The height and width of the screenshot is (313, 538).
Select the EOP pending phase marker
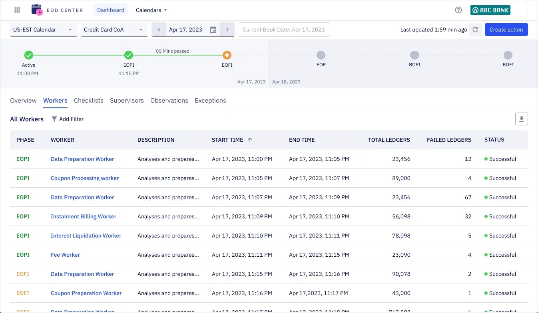coord(321,55)
